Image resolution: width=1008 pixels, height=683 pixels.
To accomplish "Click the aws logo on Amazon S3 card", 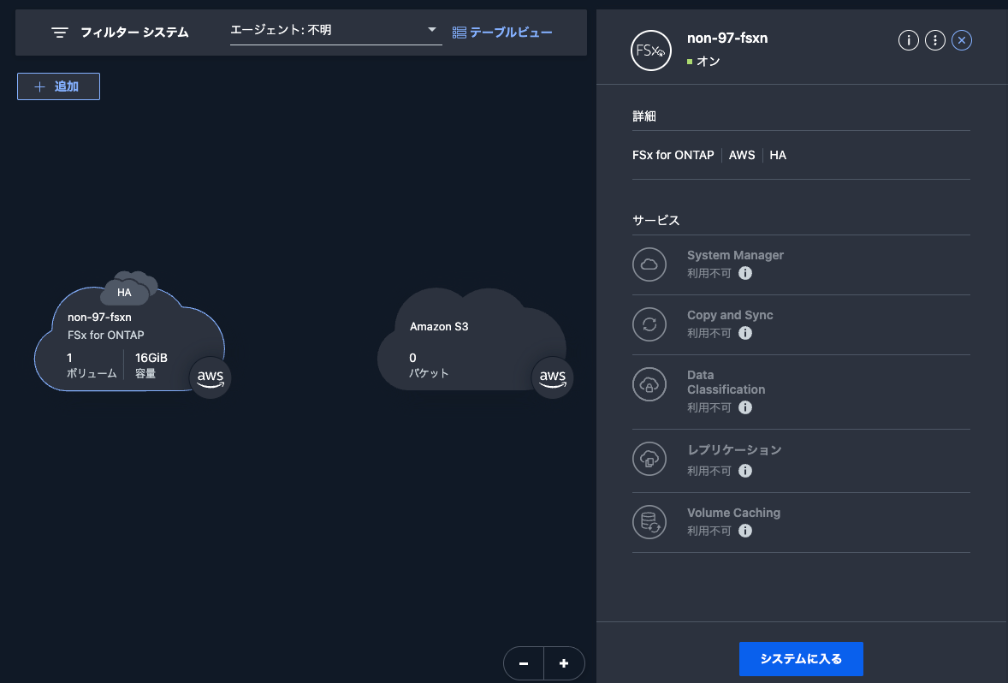I will click(x=552, y=377).
